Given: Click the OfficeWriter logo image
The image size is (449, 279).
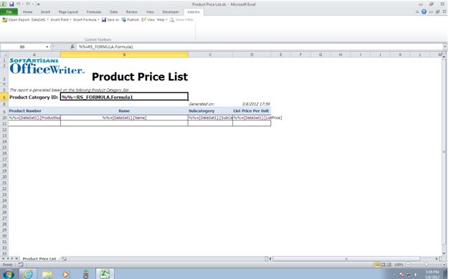Looking at the screenshot, I should click(x=47, y=66).
